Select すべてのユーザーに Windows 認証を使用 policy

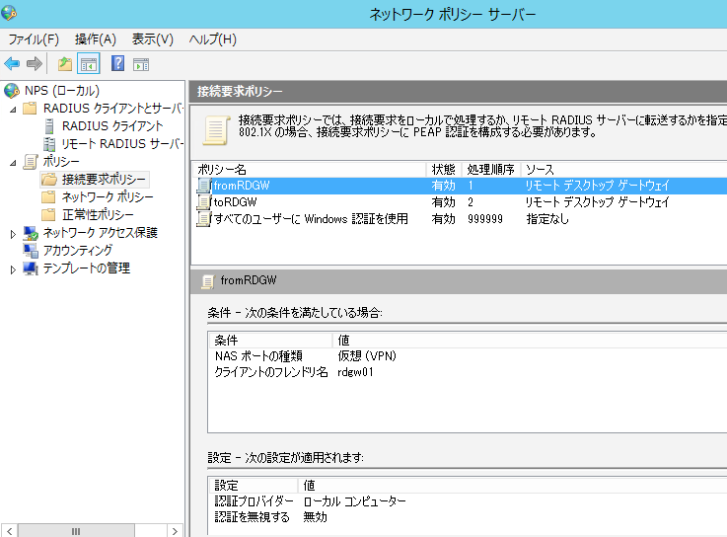coord(311,218)
